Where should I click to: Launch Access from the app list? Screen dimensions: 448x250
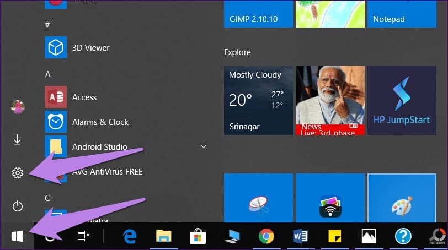pyautogui.click(x=71, y=97)
